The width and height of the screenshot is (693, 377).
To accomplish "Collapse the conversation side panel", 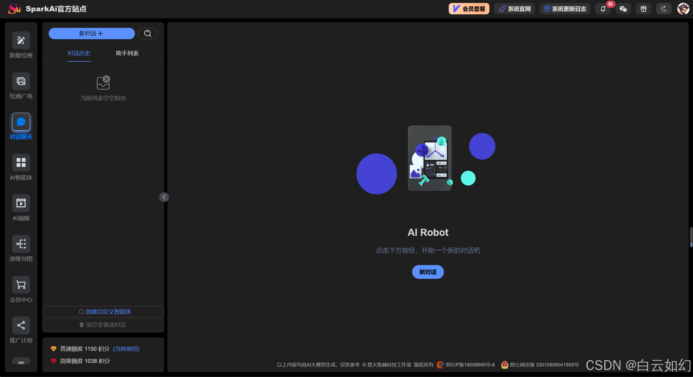I will [164, 197].
